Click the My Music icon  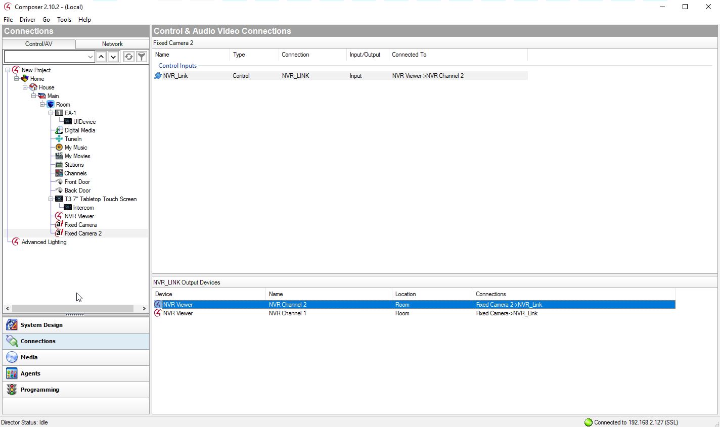[59, 148]
